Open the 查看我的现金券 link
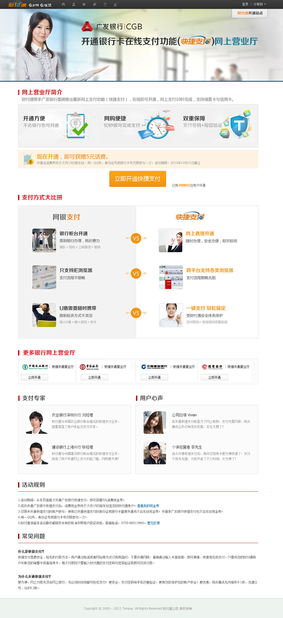Image resolution: width=283 pixels, height=618 pixels. tap(148, 506)
